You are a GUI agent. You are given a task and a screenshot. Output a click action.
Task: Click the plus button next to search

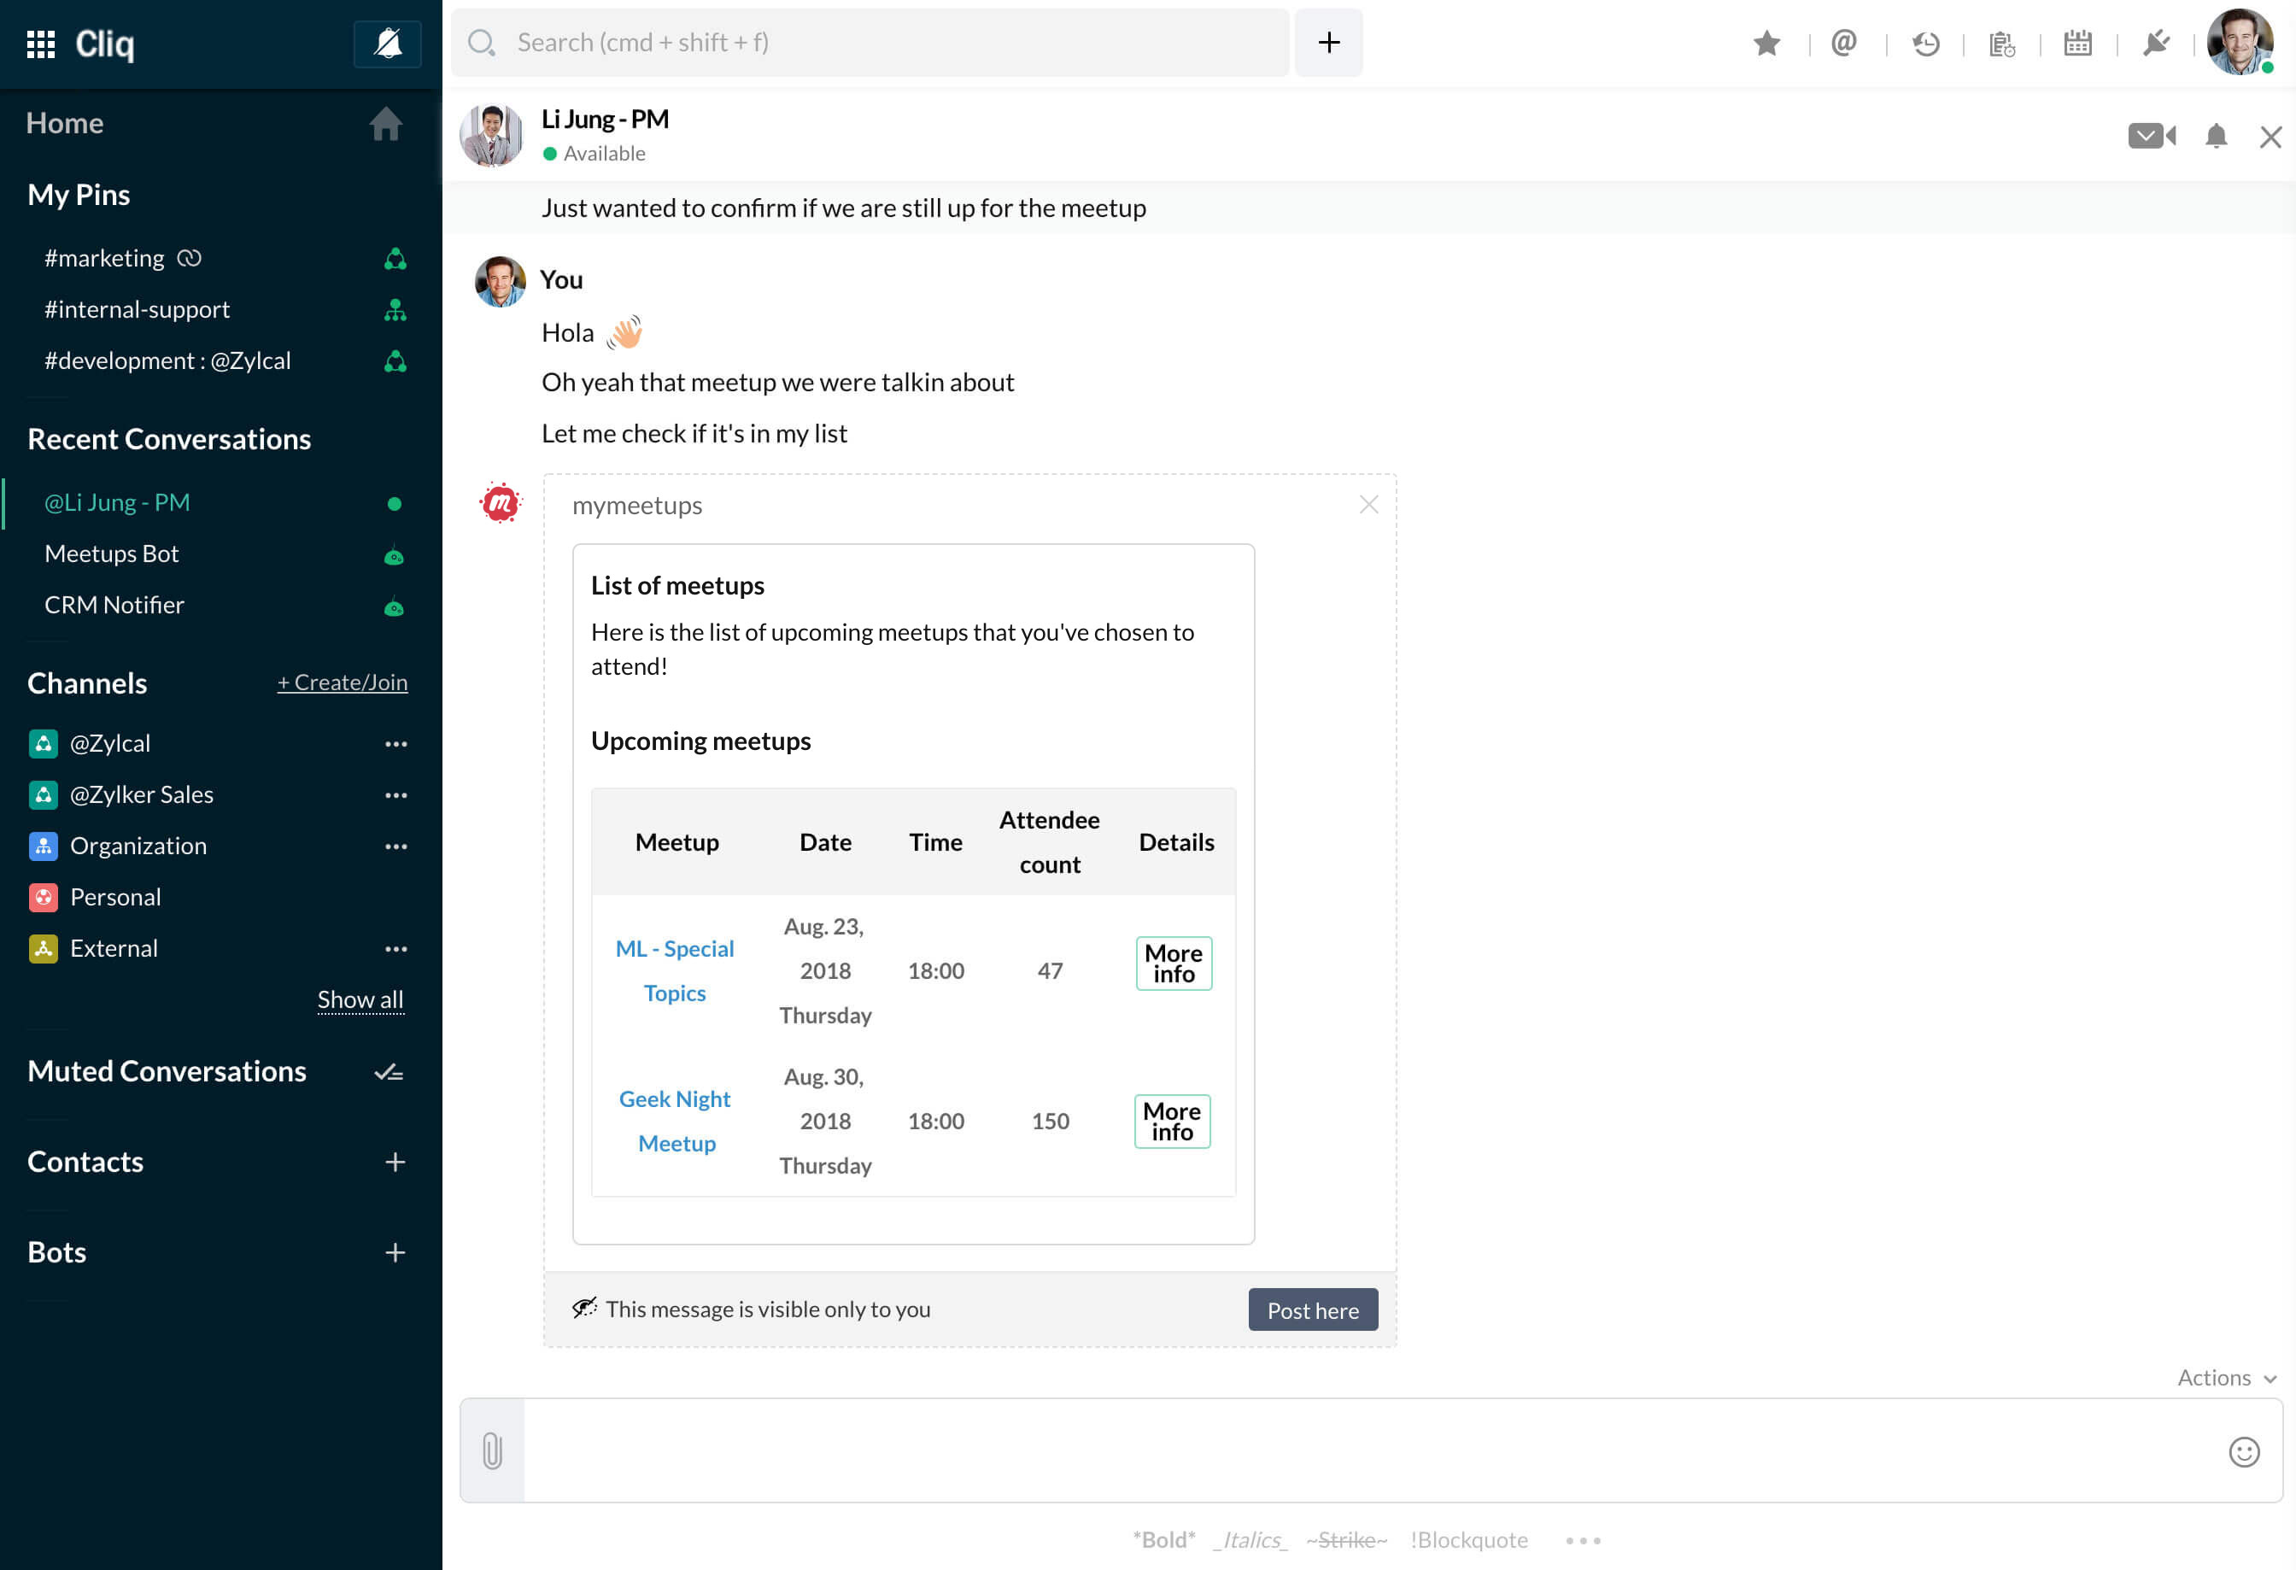(1329, 43)
